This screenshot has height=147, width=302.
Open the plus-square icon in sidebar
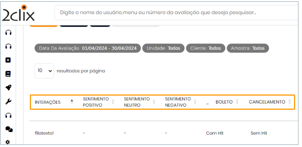click(x=8, y=60)
